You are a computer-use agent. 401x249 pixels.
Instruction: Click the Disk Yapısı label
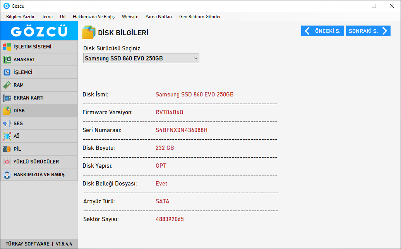click(x=97, y=166)
